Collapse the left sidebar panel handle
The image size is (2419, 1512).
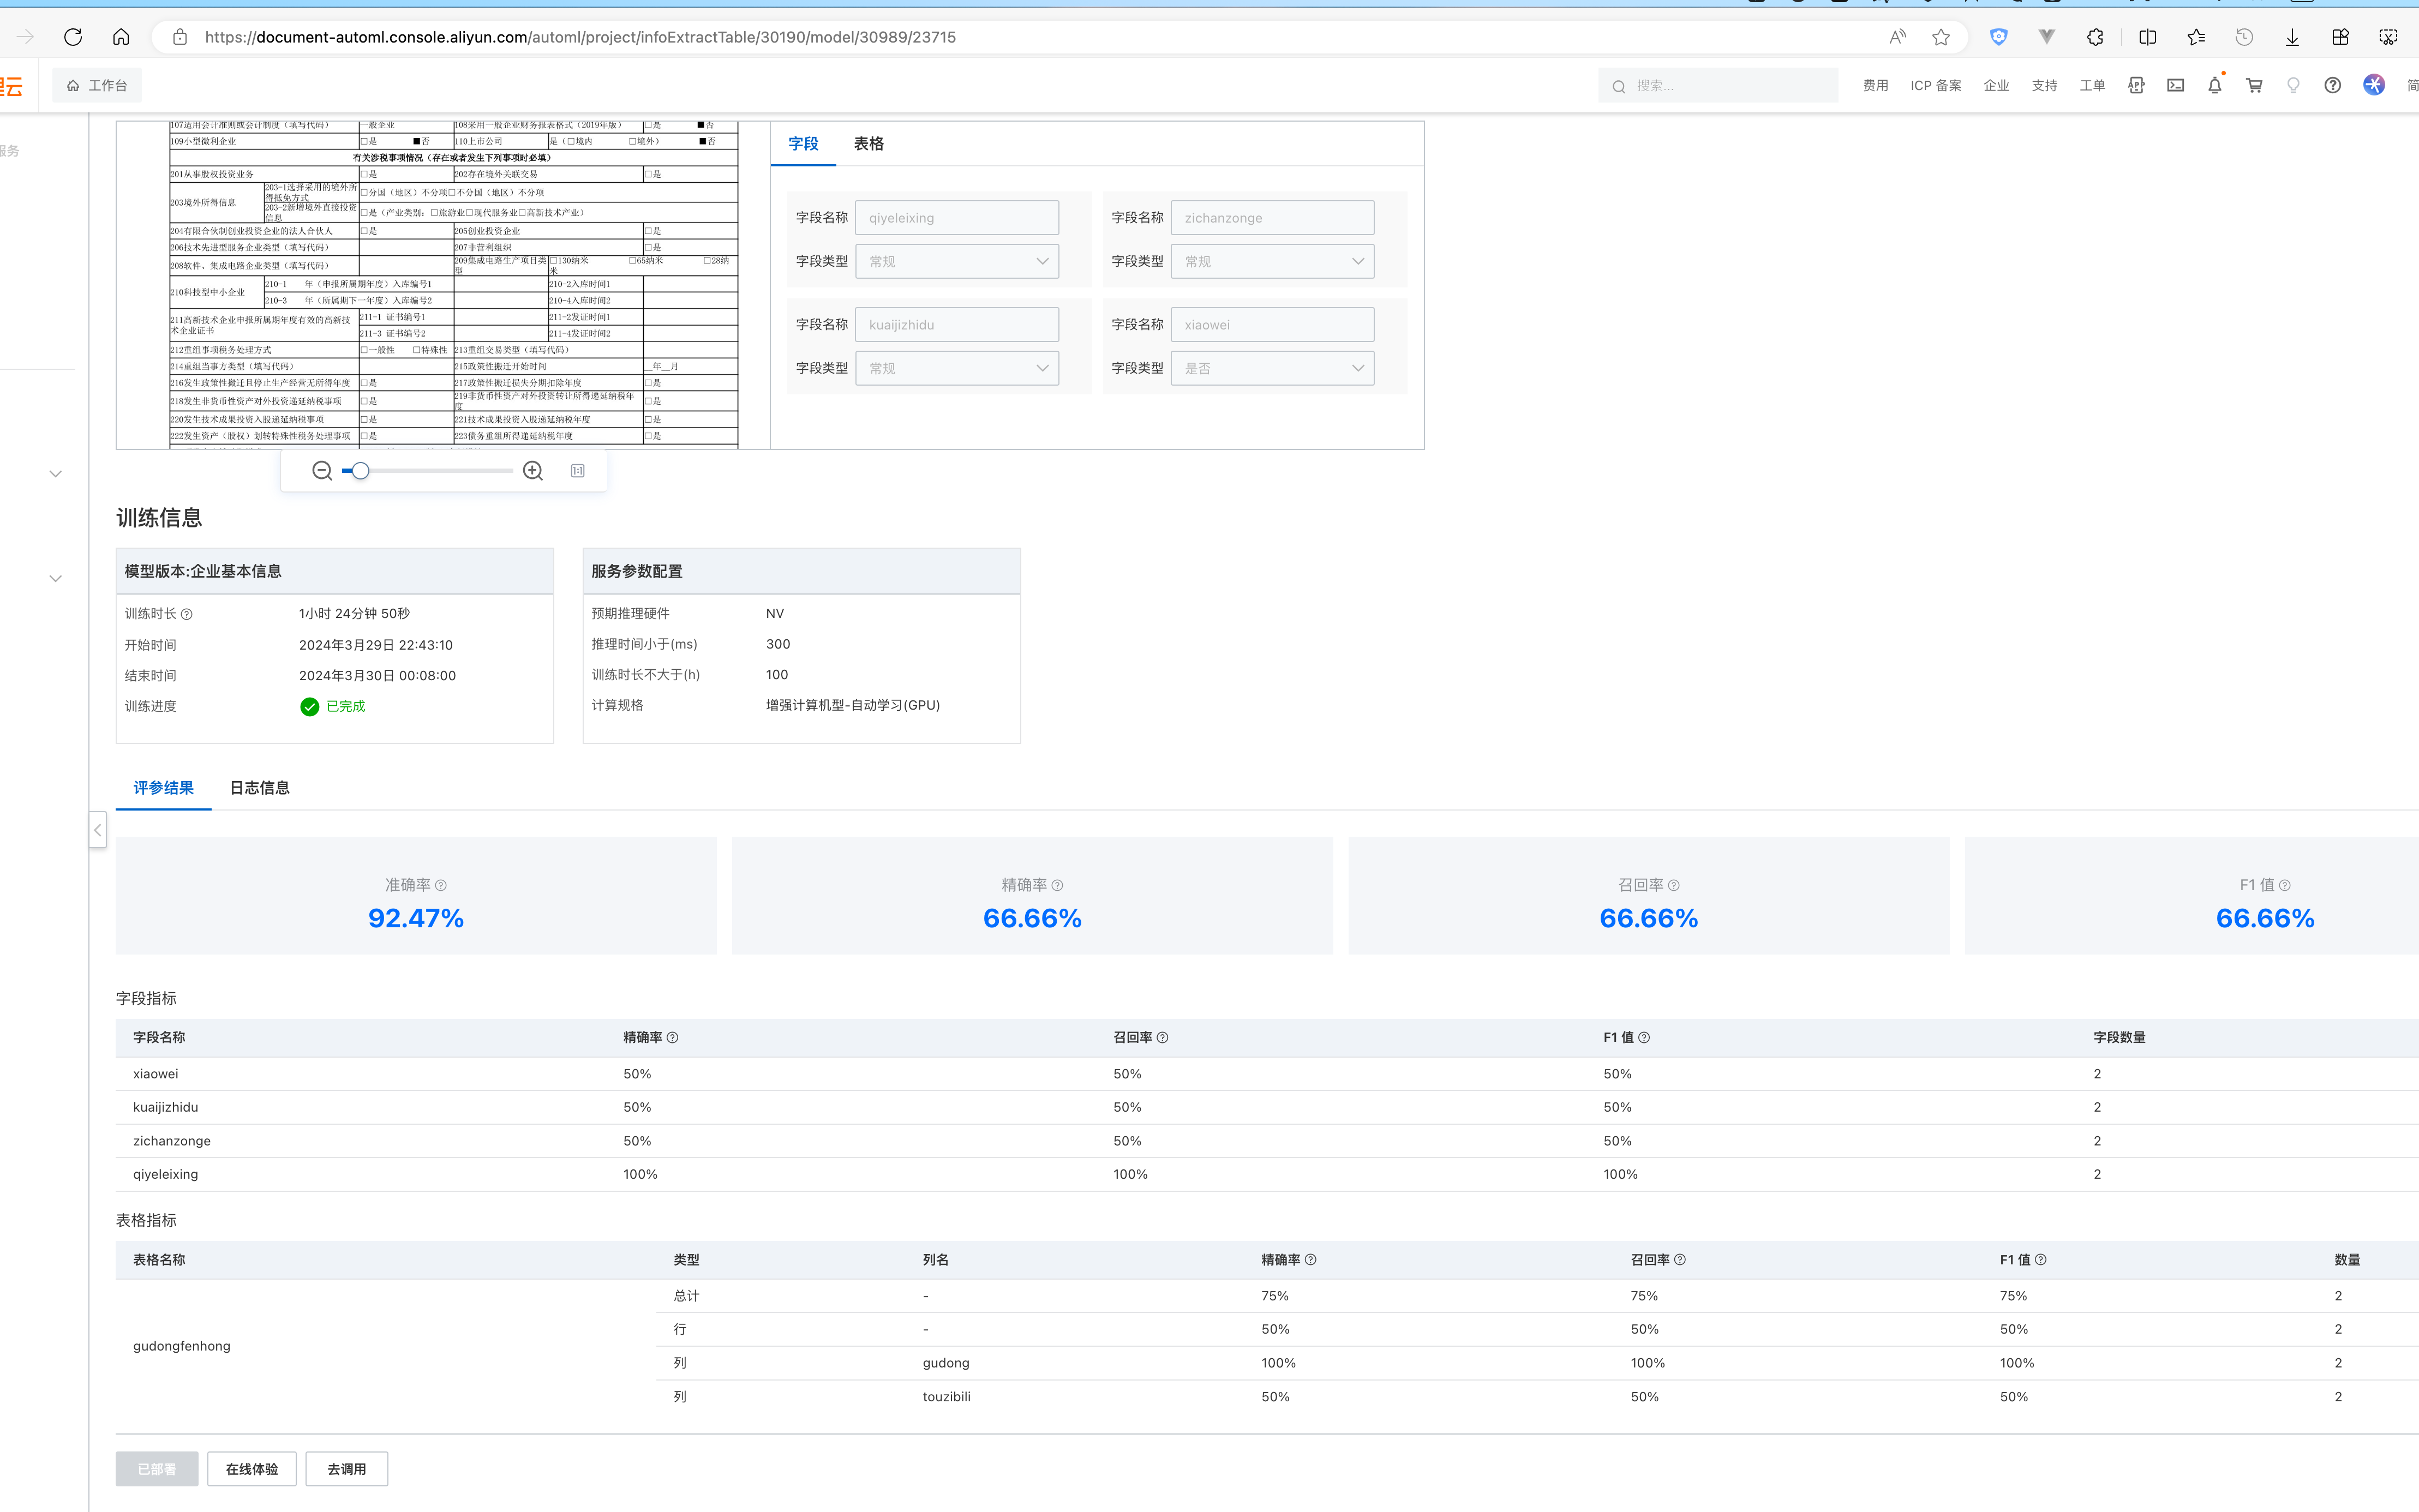pos(98,830)
